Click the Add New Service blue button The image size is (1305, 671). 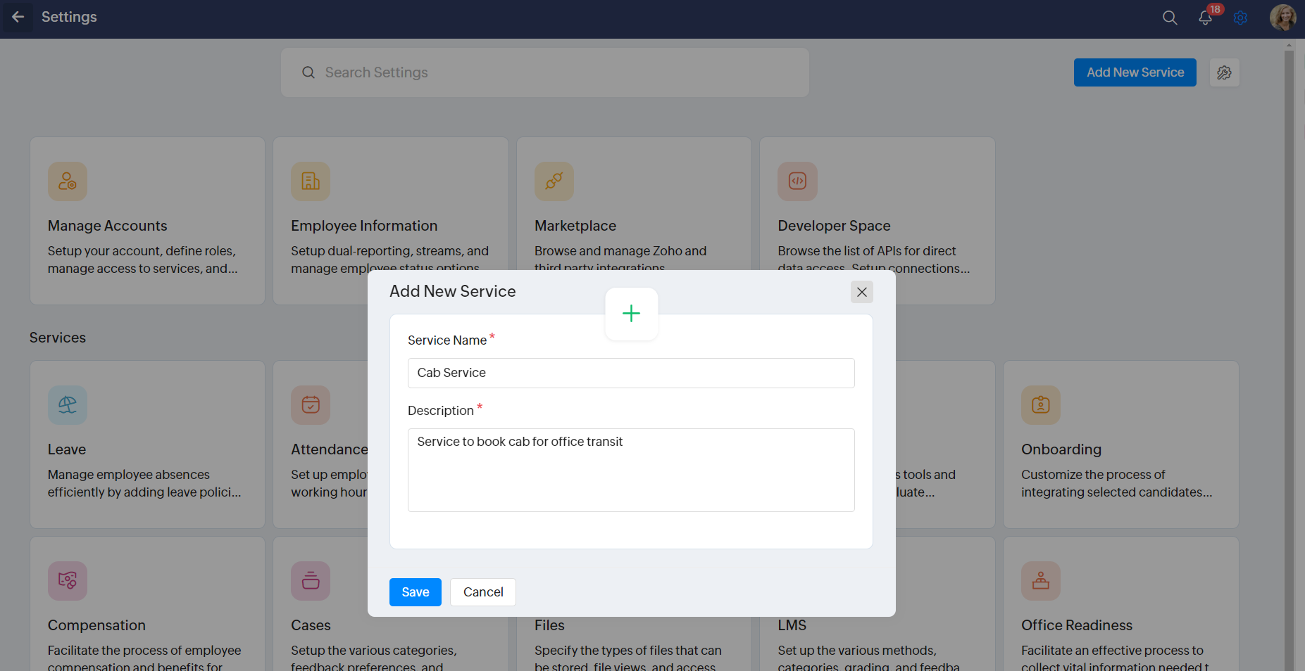click(1135, 72)
